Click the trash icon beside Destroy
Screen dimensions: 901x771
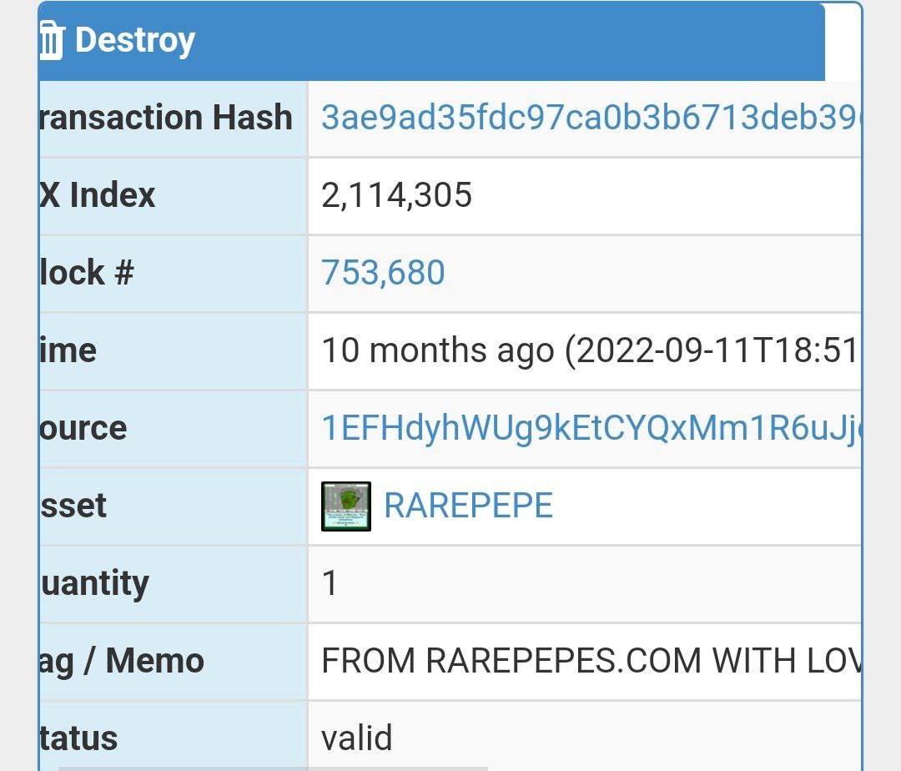pos(52,40)
